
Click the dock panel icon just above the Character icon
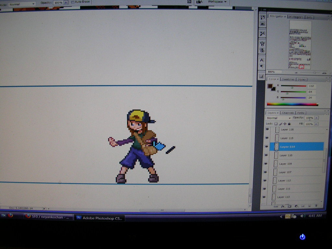[262, 50]
